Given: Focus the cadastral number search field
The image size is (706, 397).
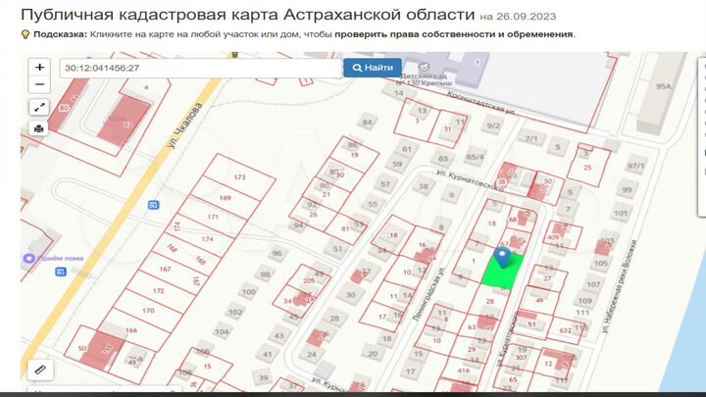Looking at the screenshot, I should pos(201,68).
